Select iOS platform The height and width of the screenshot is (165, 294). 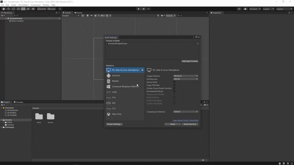(x=125, y=103)
